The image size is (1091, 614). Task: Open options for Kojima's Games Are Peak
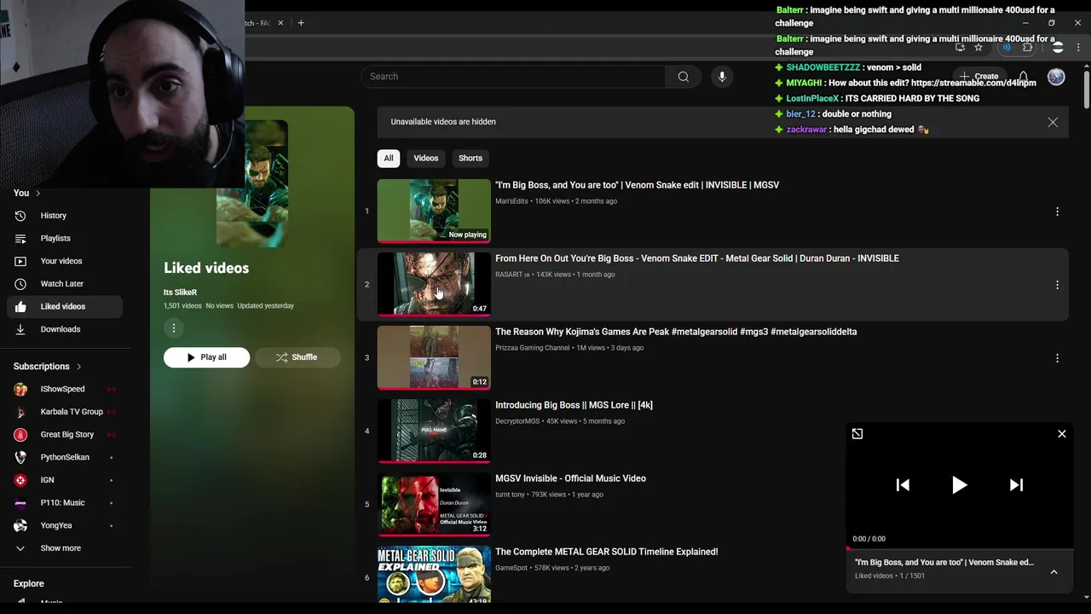[x=1057, y=358]
